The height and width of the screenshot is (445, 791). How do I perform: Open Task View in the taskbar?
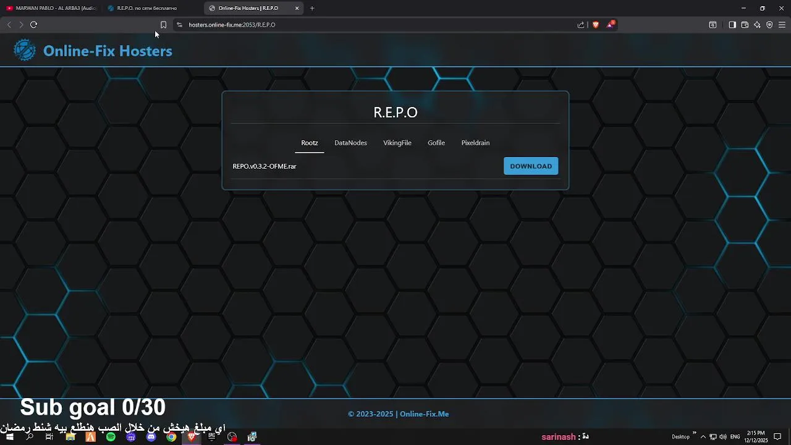pos(49,436)
